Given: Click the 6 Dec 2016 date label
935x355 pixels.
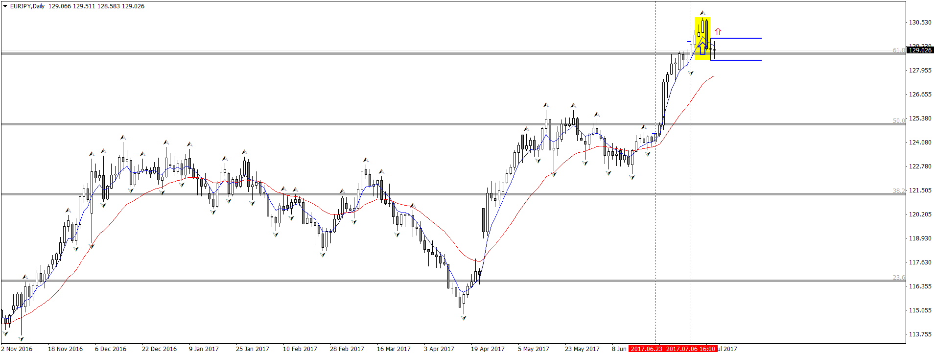Looking at the screenshot, I should tap(111, 349).
